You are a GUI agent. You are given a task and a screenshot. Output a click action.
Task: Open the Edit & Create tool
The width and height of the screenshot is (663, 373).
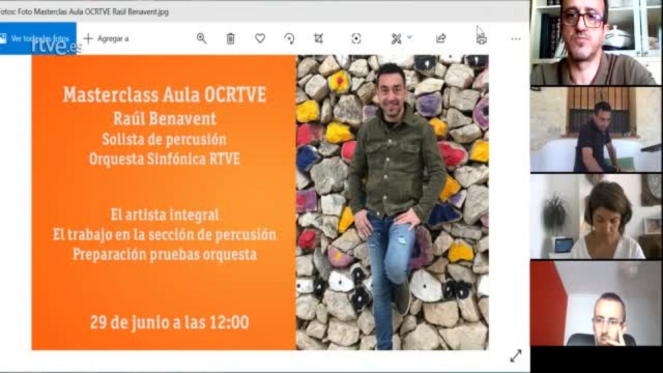397,38
